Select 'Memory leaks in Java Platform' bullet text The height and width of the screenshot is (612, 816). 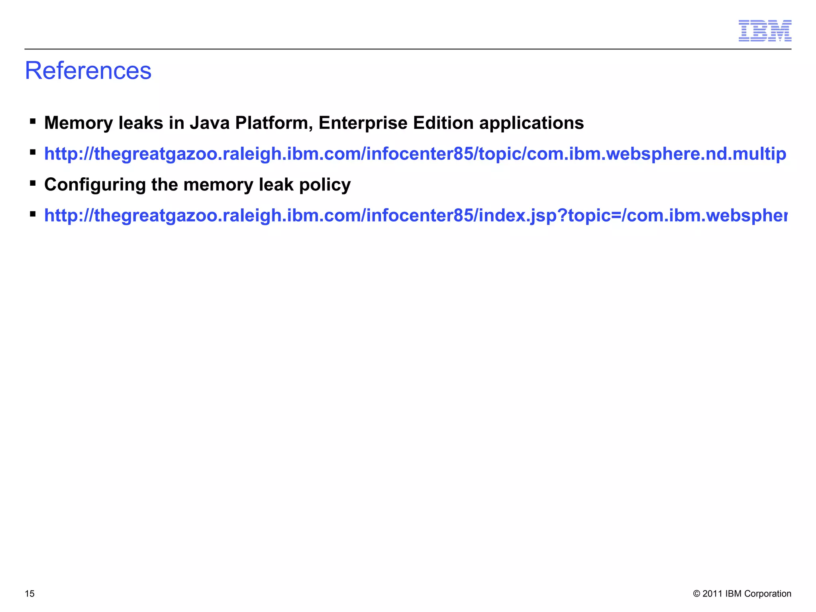(314, 123)
